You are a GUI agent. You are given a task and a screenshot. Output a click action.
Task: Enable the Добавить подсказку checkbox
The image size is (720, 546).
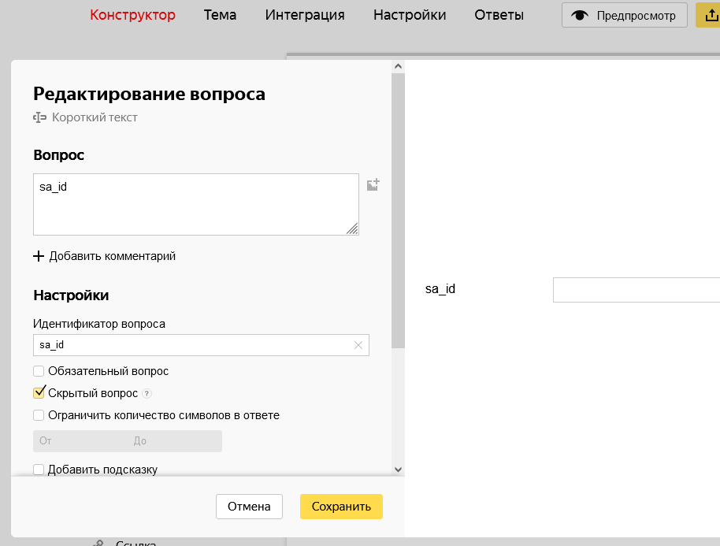coord(38,469)
